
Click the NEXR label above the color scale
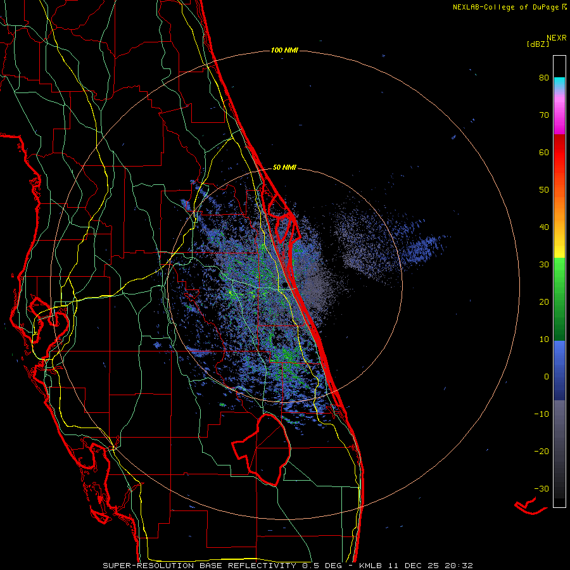point(557,38)
